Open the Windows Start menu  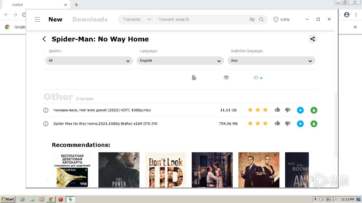pos(8,199)
